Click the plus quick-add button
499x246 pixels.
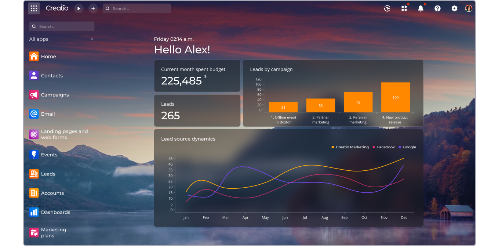tap(93, 8)
